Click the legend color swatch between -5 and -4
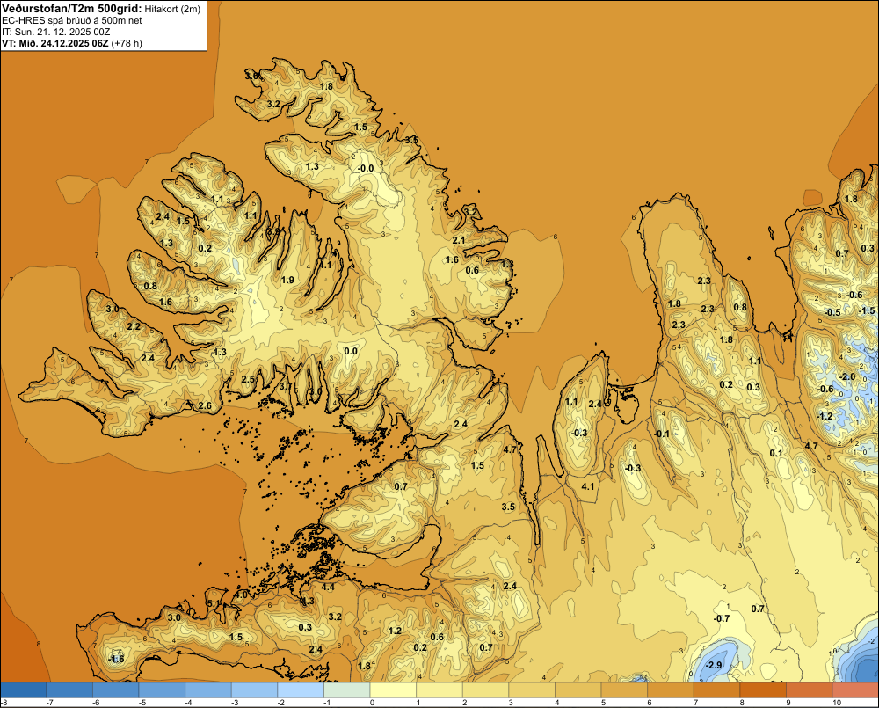 [162, 690]
